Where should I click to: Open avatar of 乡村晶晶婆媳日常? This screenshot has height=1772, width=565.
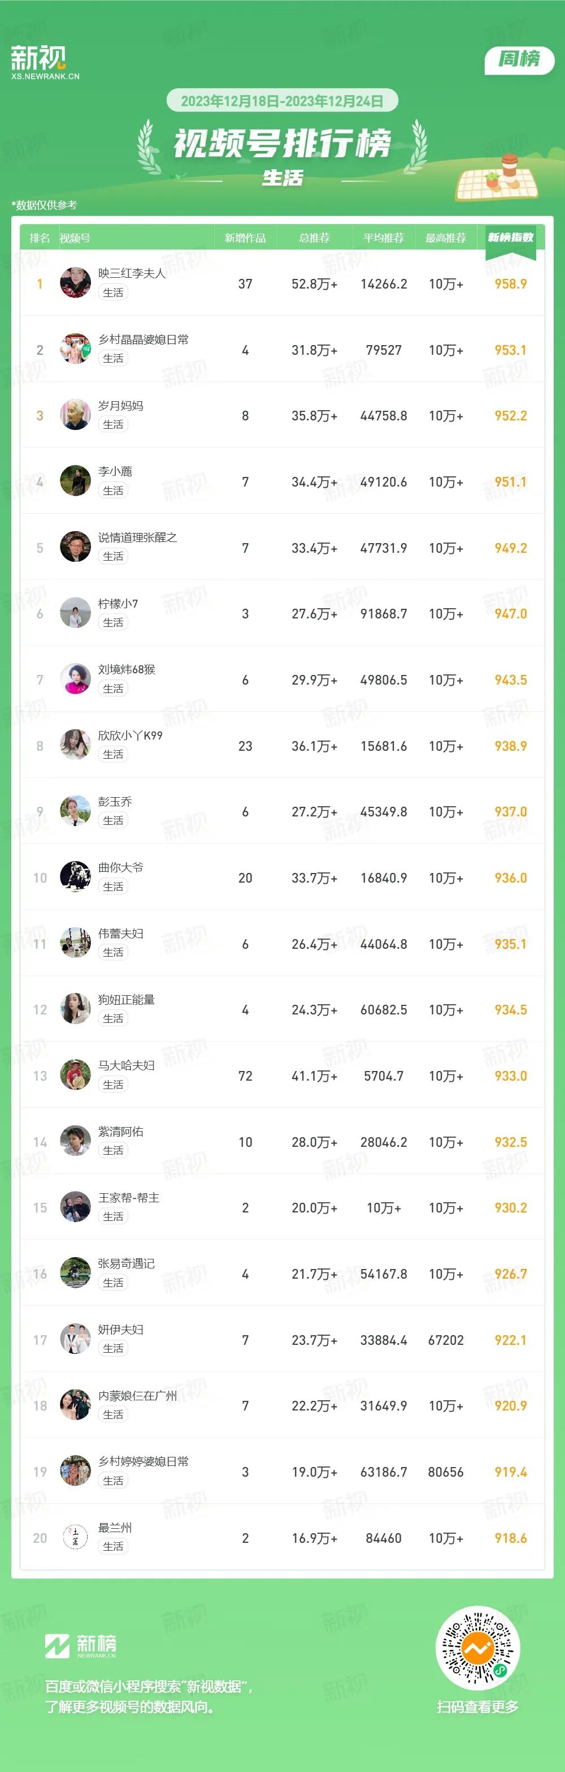tap(76, 349)
